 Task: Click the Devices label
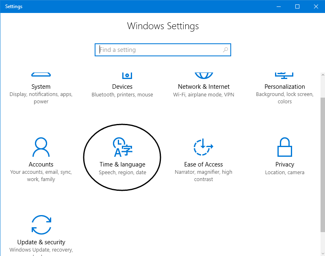point(122,87)
